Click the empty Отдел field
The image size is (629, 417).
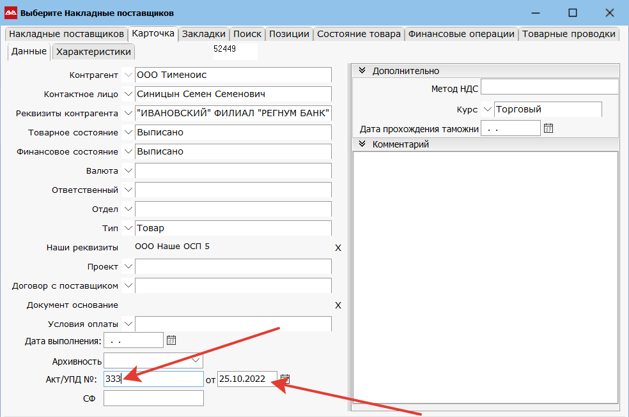pyautogui.click(x=233, y=209)
